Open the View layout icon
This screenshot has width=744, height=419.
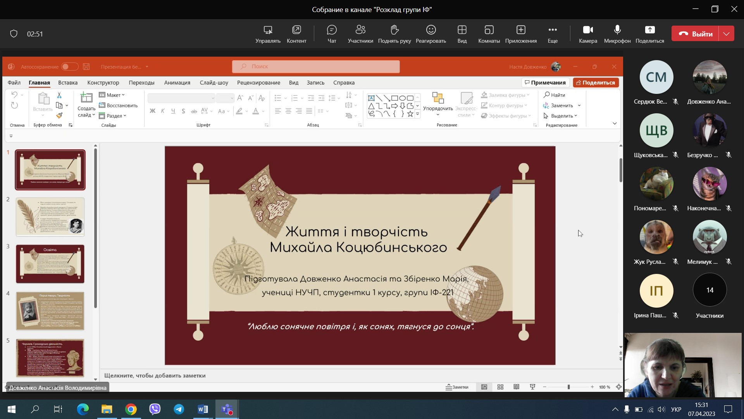[x=462, y=30]
